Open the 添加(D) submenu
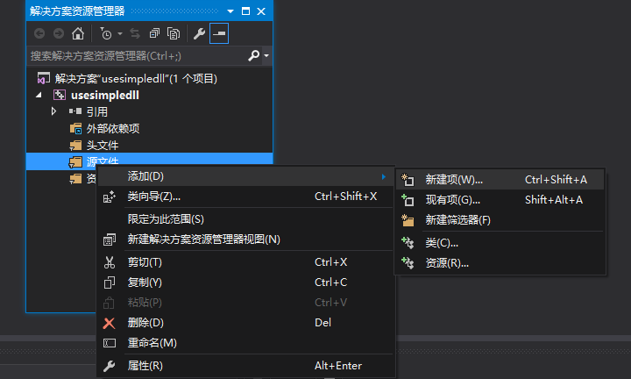The height and width of the screenshot is (379, 631). [245, 176]
